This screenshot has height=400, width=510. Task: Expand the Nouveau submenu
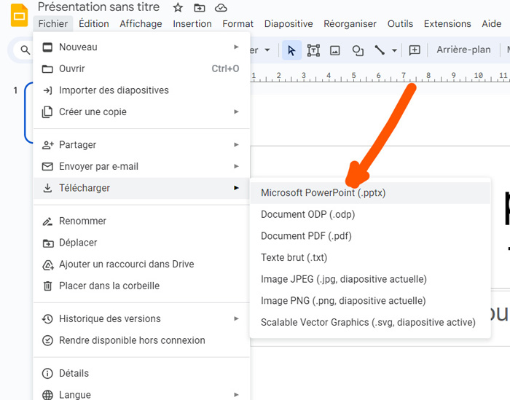(x=141, y=47)
